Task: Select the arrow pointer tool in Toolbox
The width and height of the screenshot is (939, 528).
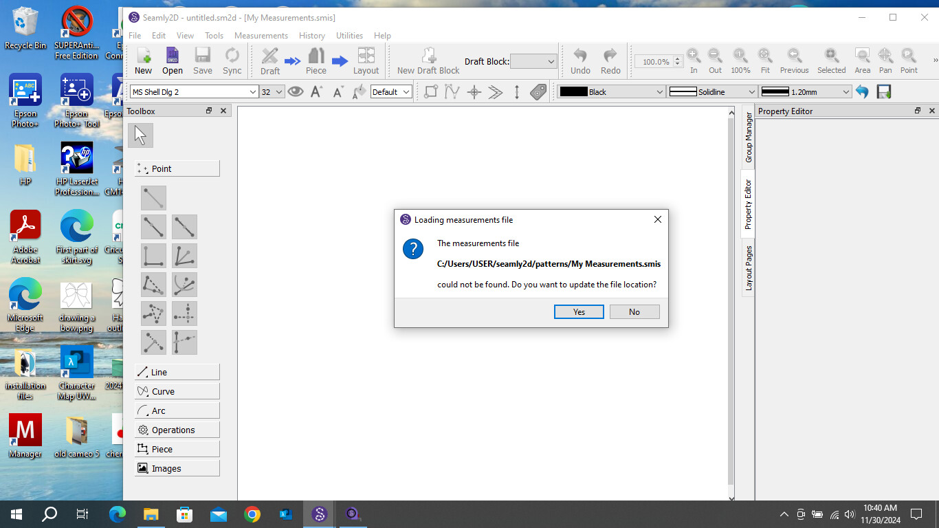Action: (x=140, y=135)
